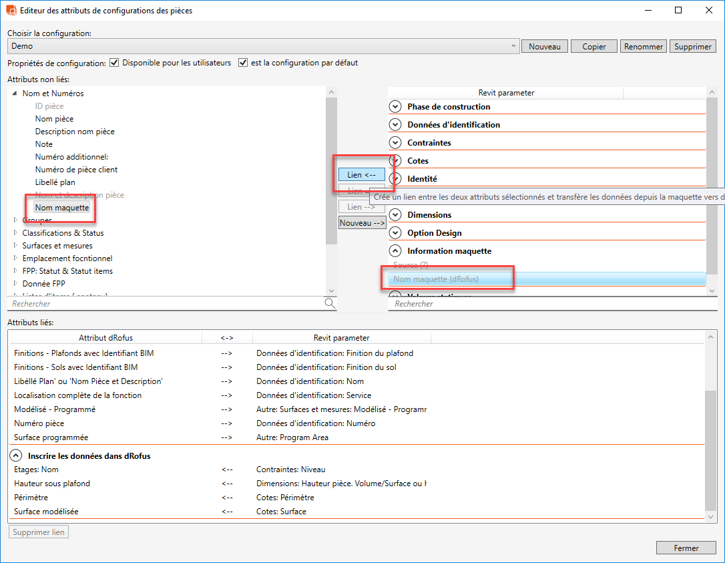Image resolution: width=725 pixels, height=563 pixels.
Task: Select the Nom pièce attribute
Action: coord(54,119)
